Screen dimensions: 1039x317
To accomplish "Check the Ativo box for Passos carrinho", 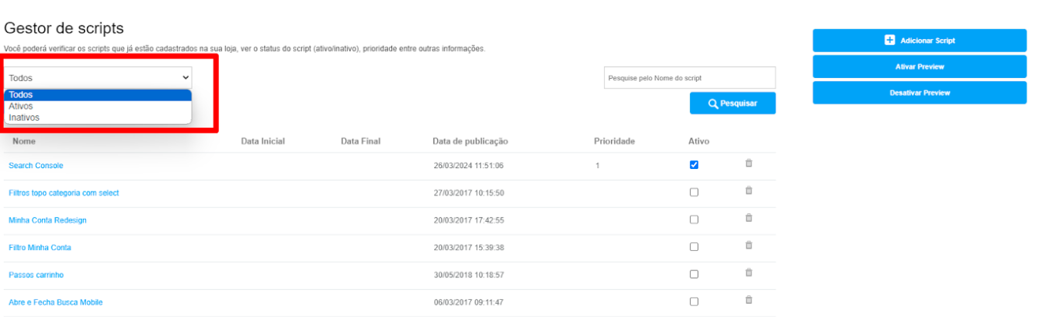I will [694, 274].
